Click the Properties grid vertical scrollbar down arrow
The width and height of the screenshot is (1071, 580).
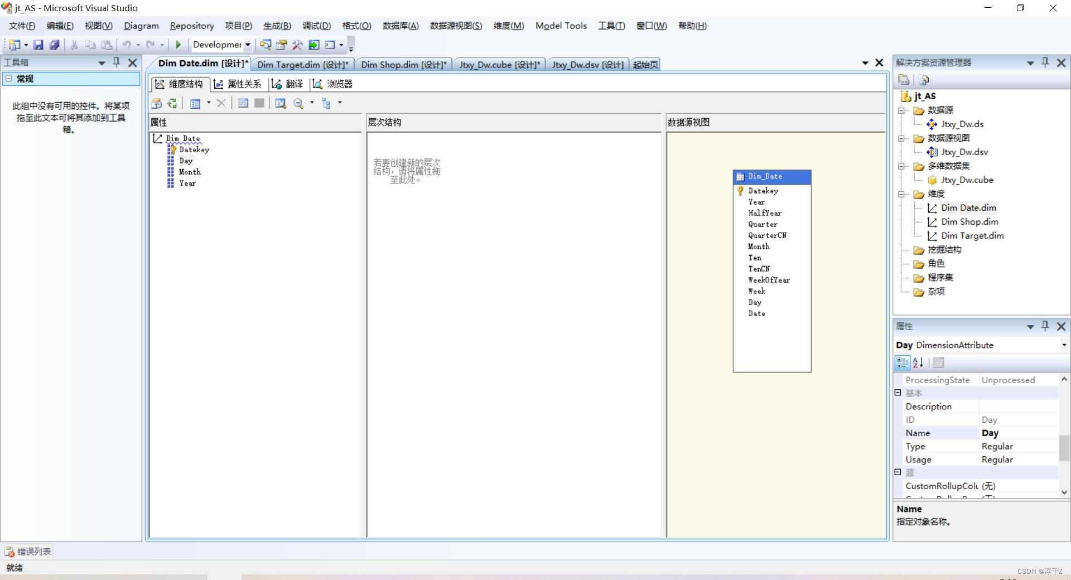(1064, 492)
